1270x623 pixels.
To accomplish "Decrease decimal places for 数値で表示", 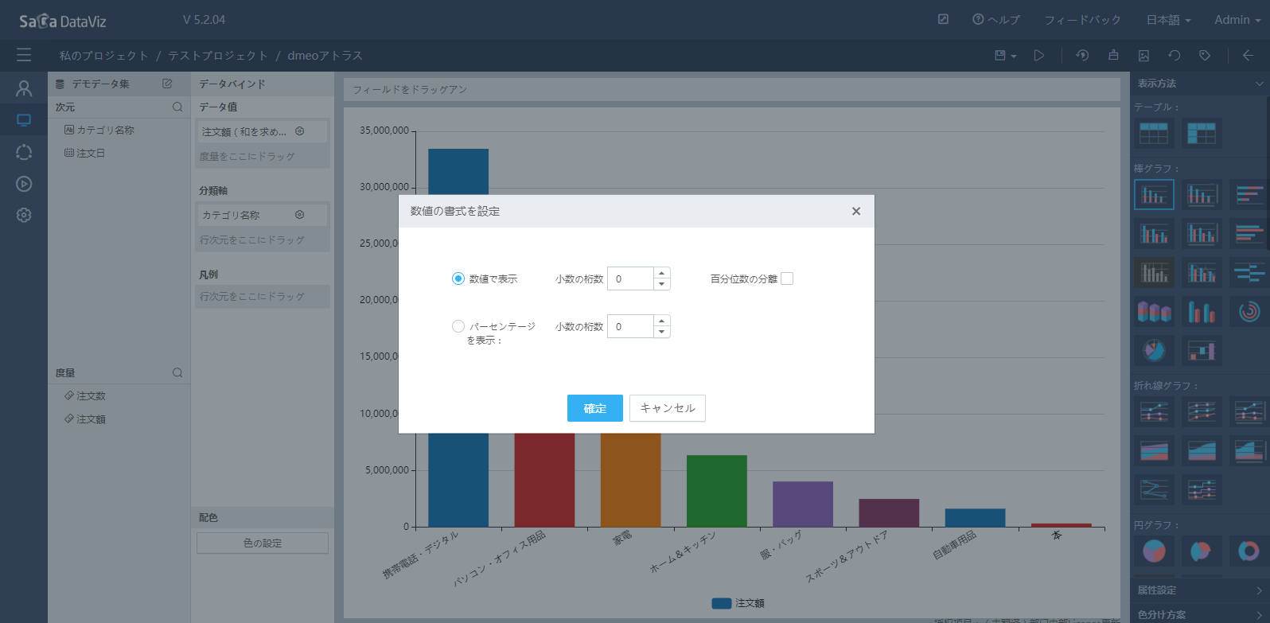I will [661, 284].
